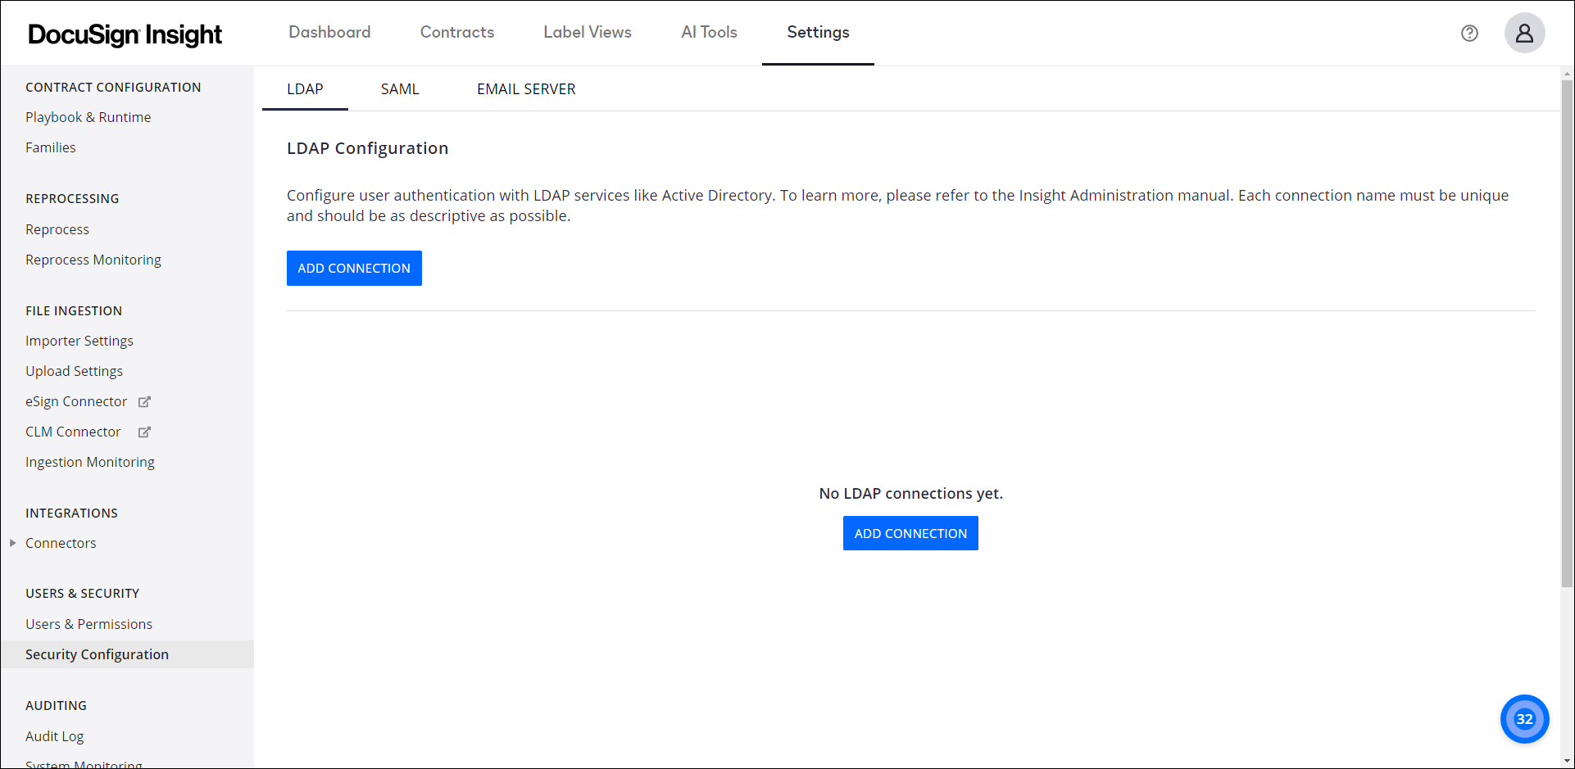
Task: Click the scrollbar down arrow icon
Action: tap(1566, 762)
